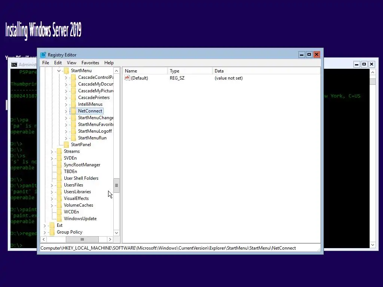Click the tree pane scroll right arrow
The image size is (383, 287).
click(x=110, y=240)
